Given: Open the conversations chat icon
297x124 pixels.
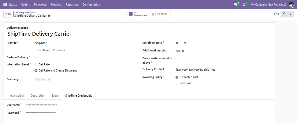Looking at the screenshot, I should click(x=236, y=4).
